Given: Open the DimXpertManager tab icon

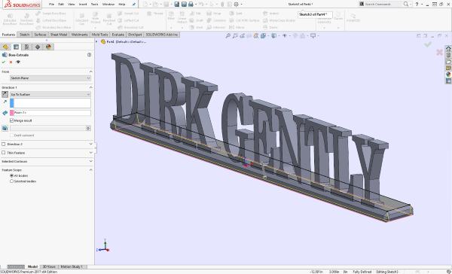Looking at the screenshot, I should (x=38, y=47).
